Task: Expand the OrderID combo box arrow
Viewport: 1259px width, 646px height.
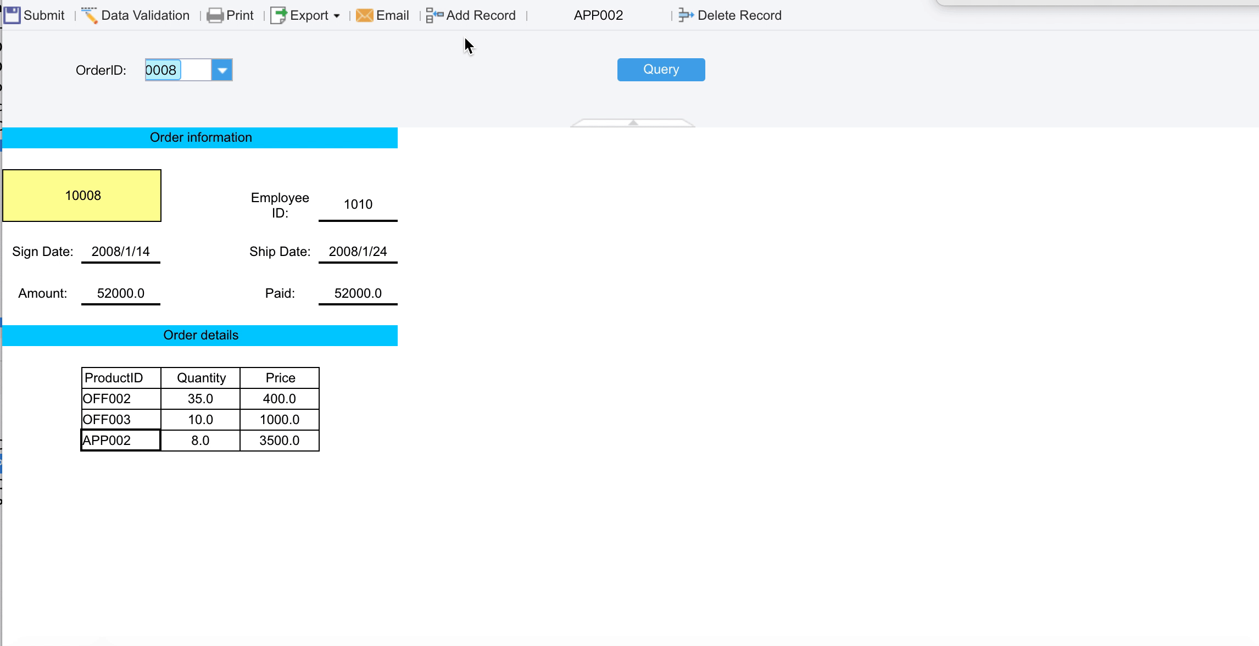Action: (x=222, y=70)
